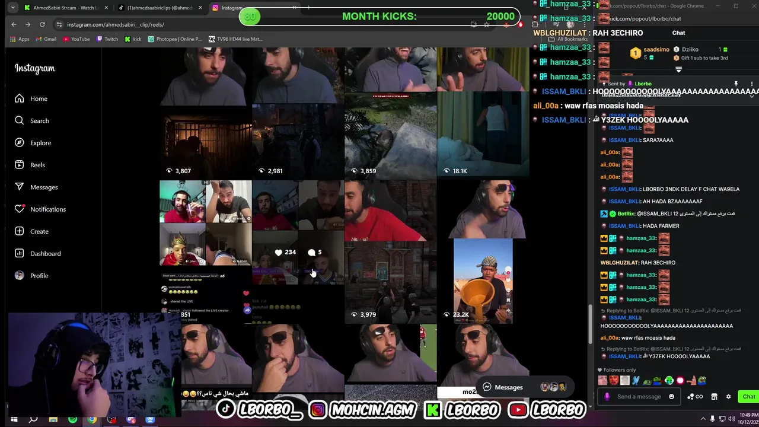Go forward in the browser
The image size is (759, 427).
28,24
